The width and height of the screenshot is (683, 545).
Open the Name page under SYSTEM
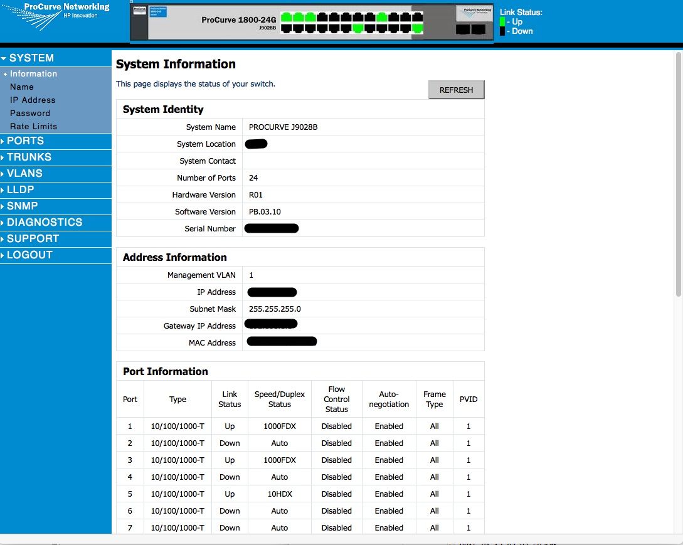click(22, 87)
